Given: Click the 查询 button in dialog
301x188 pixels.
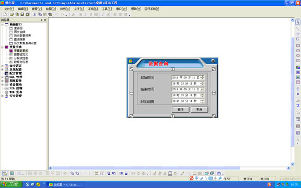Looking at the screenshot, I should point(180,110).
